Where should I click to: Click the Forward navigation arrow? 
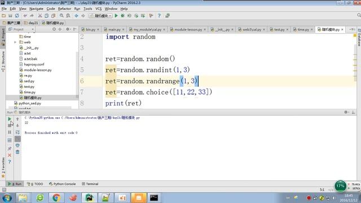83,16
